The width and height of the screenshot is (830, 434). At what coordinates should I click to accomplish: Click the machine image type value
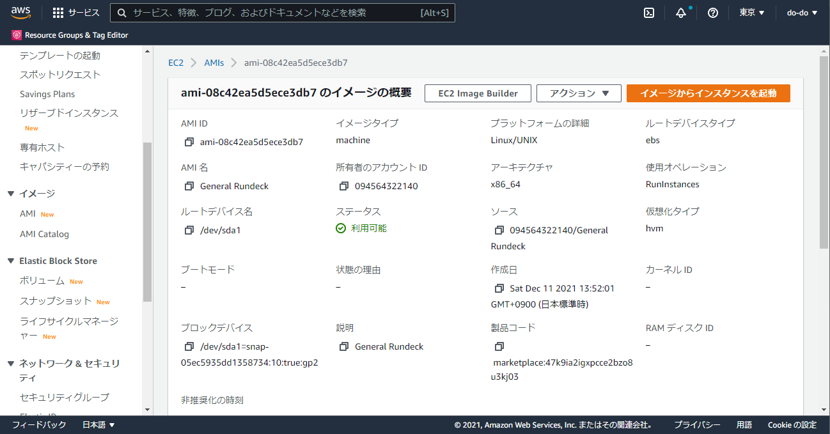[x=353, y=140]
